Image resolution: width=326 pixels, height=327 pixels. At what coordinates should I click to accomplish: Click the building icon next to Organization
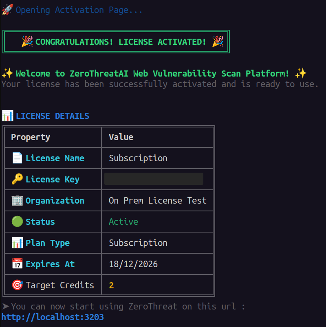(18, 200)
